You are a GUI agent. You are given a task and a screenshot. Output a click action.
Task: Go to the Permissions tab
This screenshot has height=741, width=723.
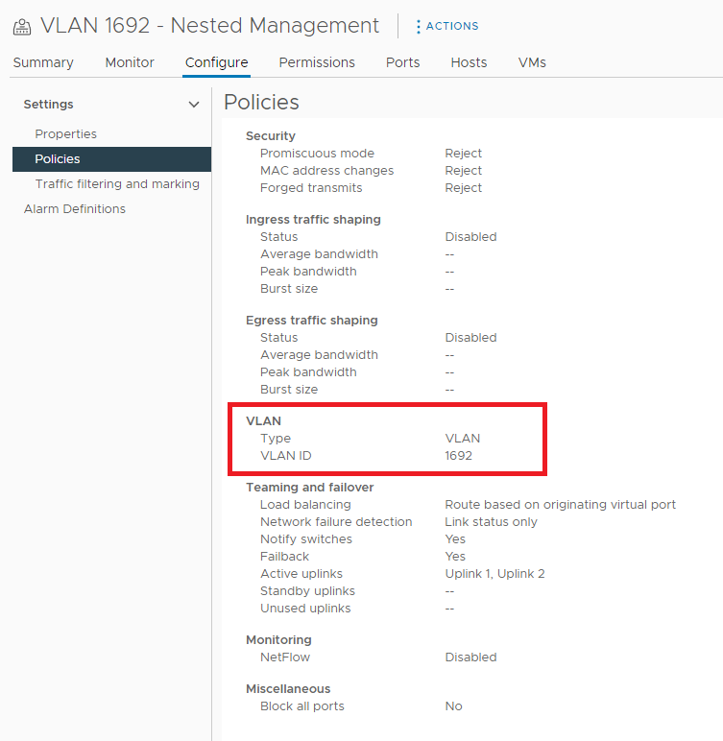click(x=317, y=62)
